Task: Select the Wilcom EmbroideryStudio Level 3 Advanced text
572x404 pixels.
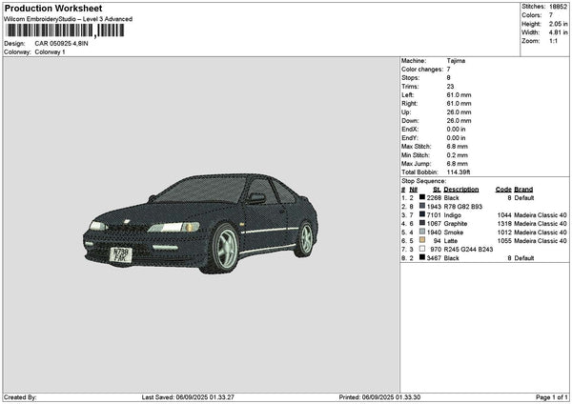Action: tap(69, 19)
